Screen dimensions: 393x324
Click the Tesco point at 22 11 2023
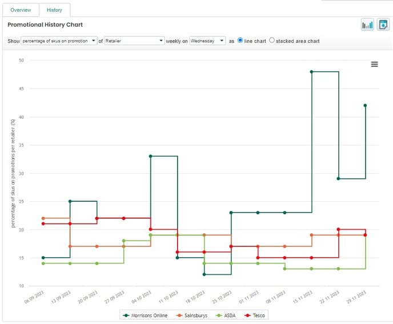pos(339,230)
